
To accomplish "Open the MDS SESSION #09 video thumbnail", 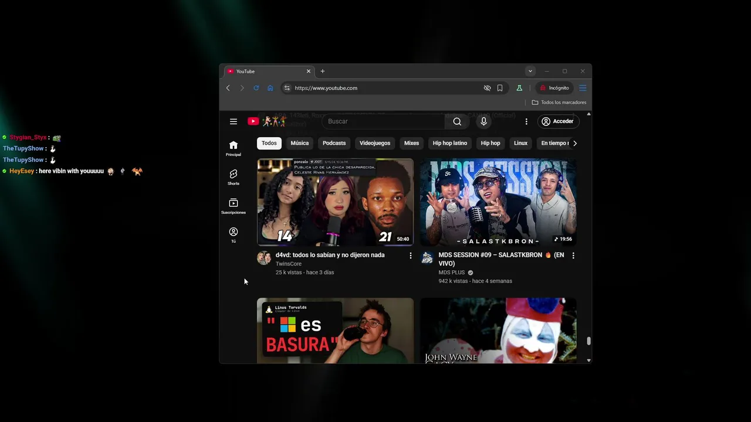I will 498,202.
